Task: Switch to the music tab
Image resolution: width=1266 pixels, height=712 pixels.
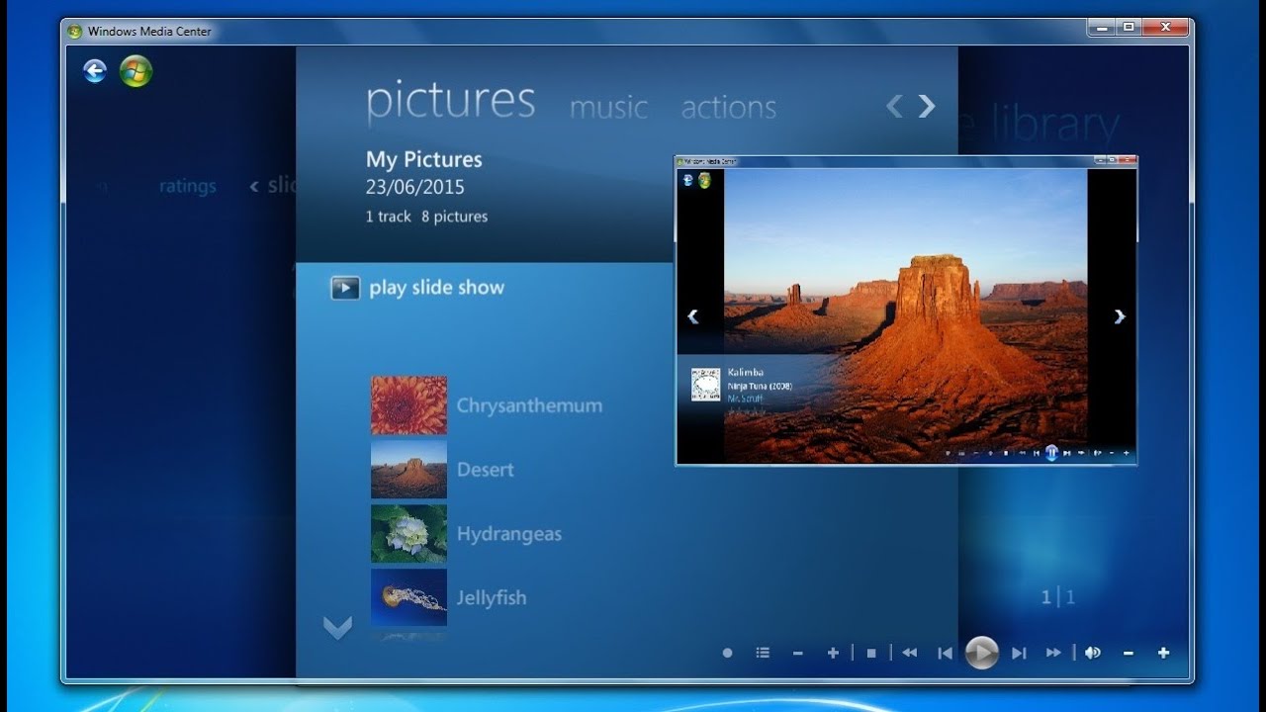Action: point(608,107)
